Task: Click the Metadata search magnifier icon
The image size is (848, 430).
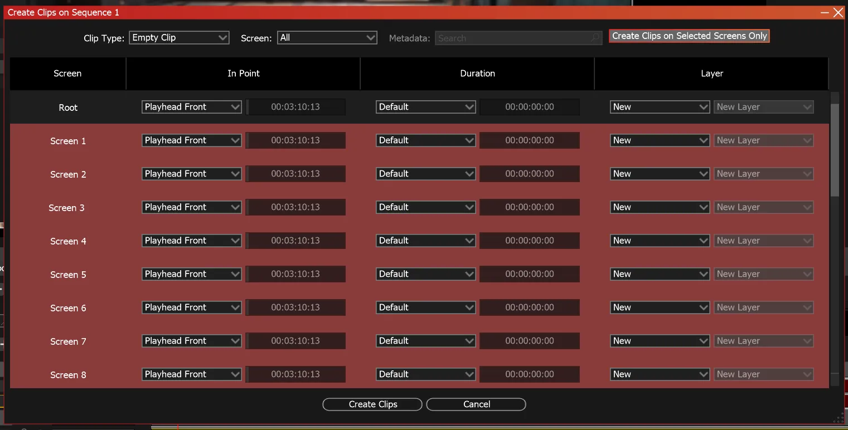Action: pyautogui.click(x=596, y=38)
